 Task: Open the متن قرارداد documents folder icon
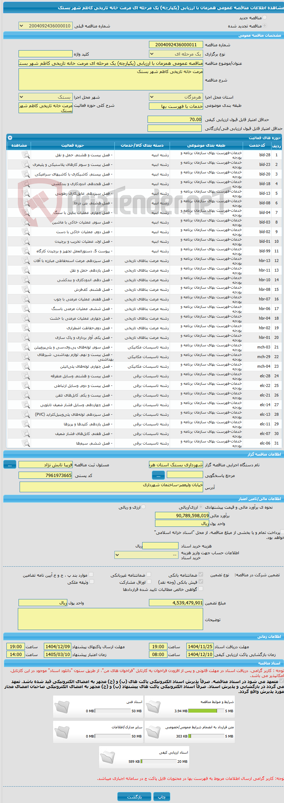coord(153,732)
